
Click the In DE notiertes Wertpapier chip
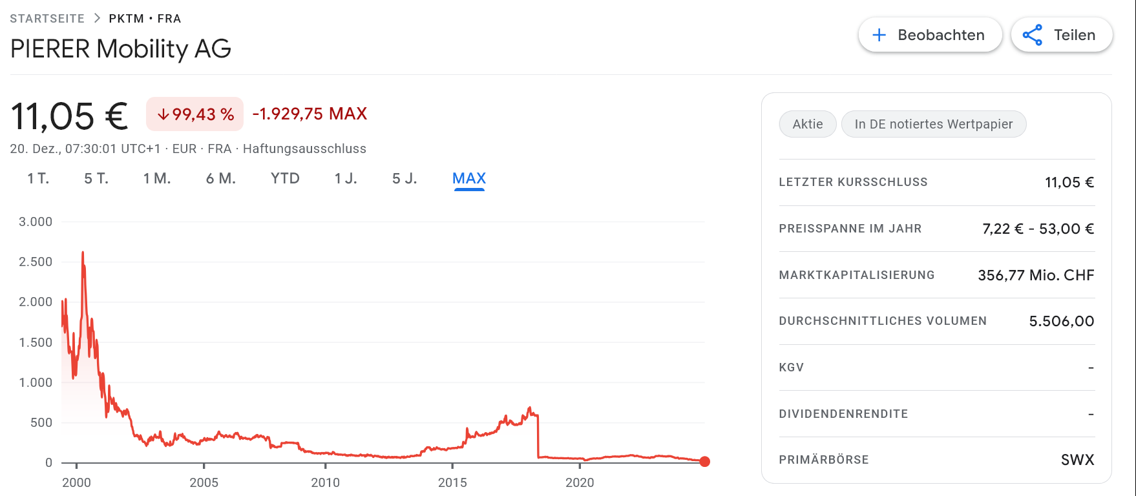933,124
